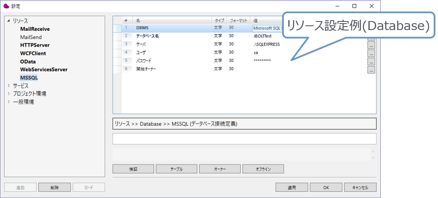Expand the プロジェクト環境 tree node
This screenshot has width=438, height=198.
(x=9, y=94)
